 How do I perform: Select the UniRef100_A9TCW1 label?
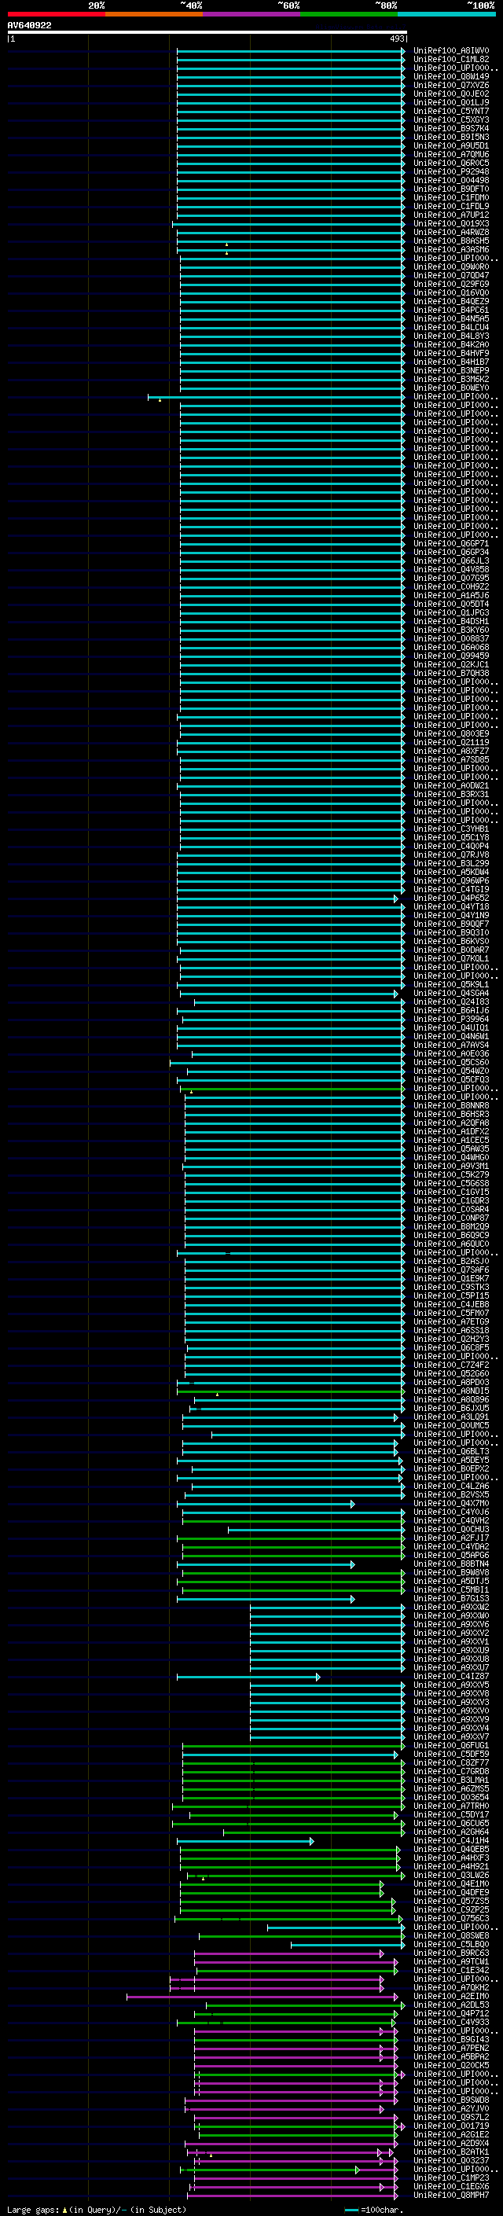tap(451, 1961)
